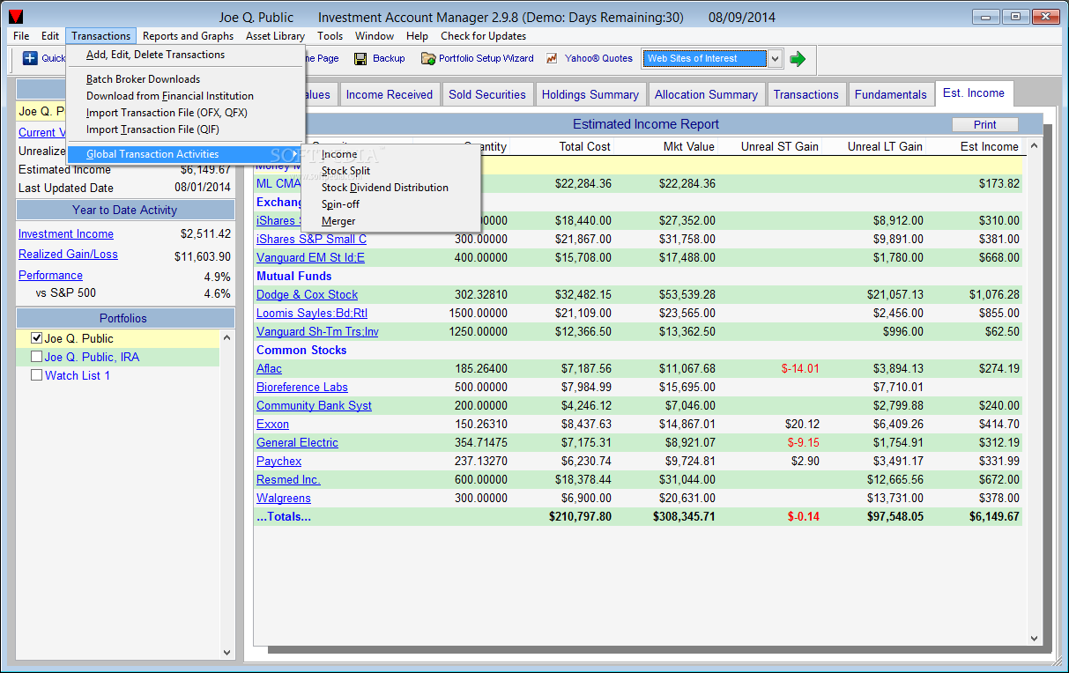
Task: Open the Investment Income link
Action: tap(66, 233)
